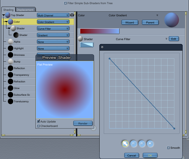Image resolution: width=189 pixels, height=159 pixels.
Task: Open the Curve Filter chevron menu
Action: coord(167,39)
